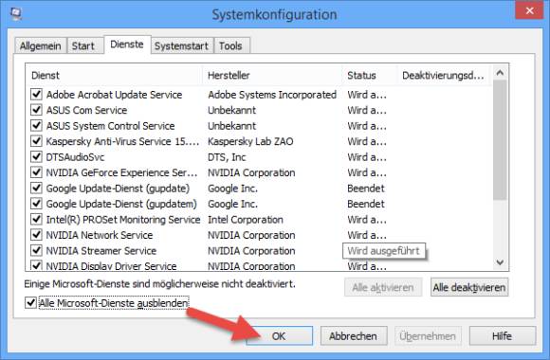Click Alle deaktivieren button

(x=469, y=287)
